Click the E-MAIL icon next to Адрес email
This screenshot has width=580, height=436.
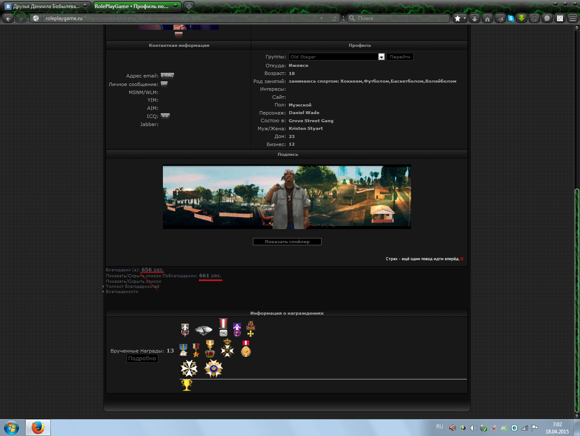(x=167, y=75)
